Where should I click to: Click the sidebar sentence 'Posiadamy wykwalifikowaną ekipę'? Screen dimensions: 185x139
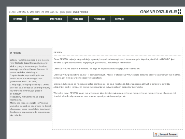coord(27,98)
